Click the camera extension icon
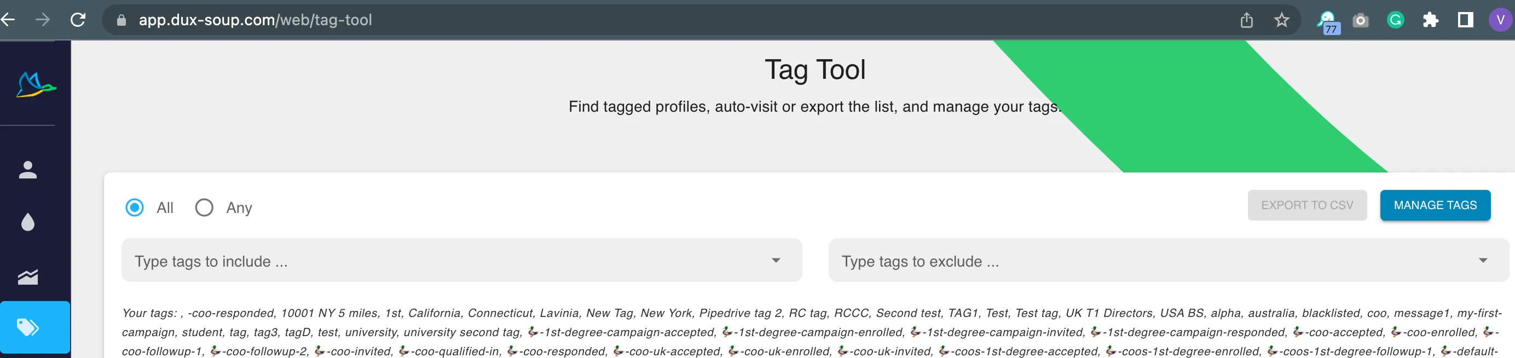1515x358 pixels. [1360, 21]
